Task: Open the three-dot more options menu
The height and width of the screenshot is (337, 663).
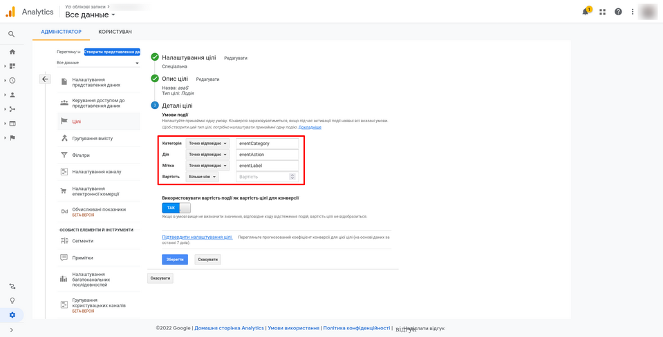Action: pyautogui.click(x=633, y=12)
